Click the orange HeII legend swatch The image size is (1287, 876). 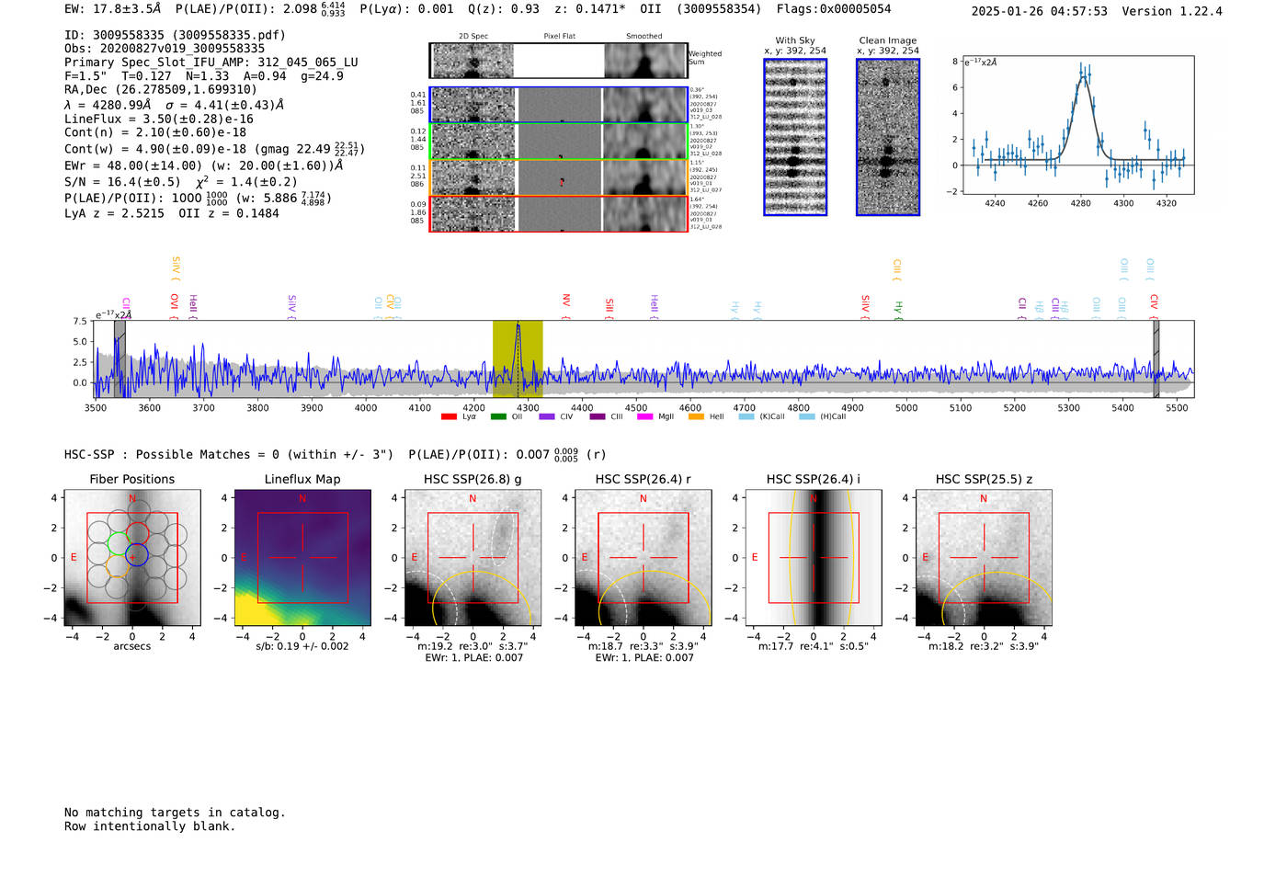pyautogui.click(x=696, y=417)
